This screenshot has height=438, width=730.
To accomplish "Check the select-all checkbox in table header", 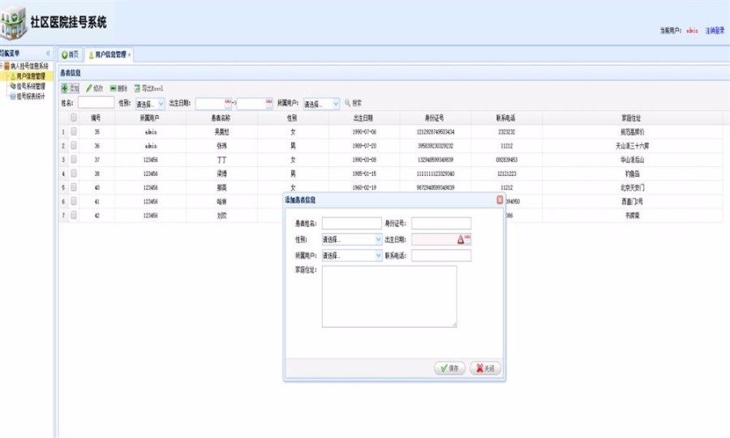I will pyautogui.click(x=74, y=118).
